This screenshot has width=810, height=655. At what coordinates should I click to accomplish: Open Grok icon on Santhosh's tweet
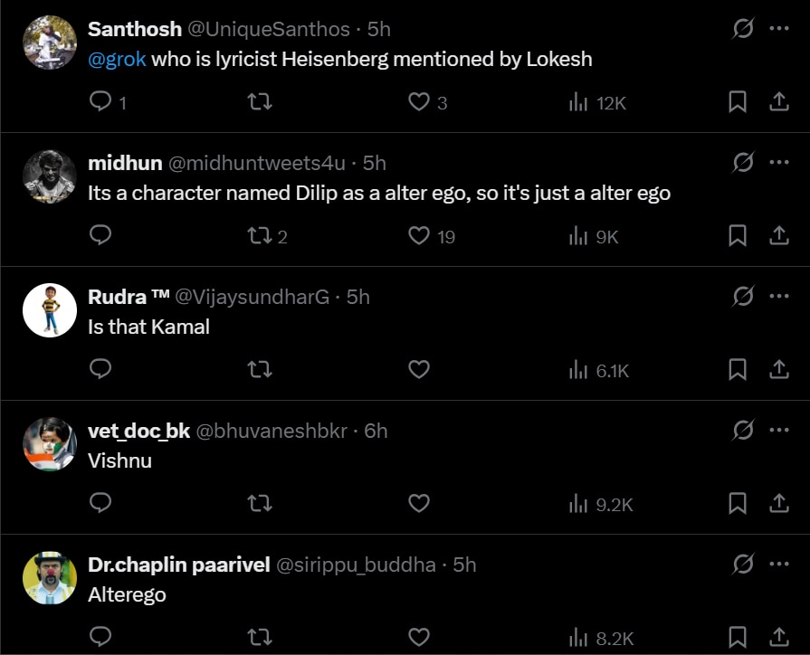pyautogui.click(x=743, y=28)
